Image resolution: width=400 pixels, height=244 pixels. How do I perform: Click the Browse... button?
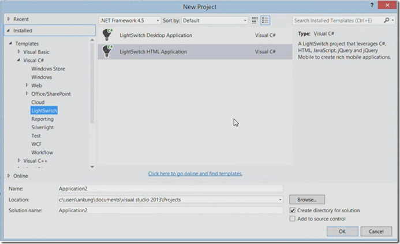coord(307,200)
